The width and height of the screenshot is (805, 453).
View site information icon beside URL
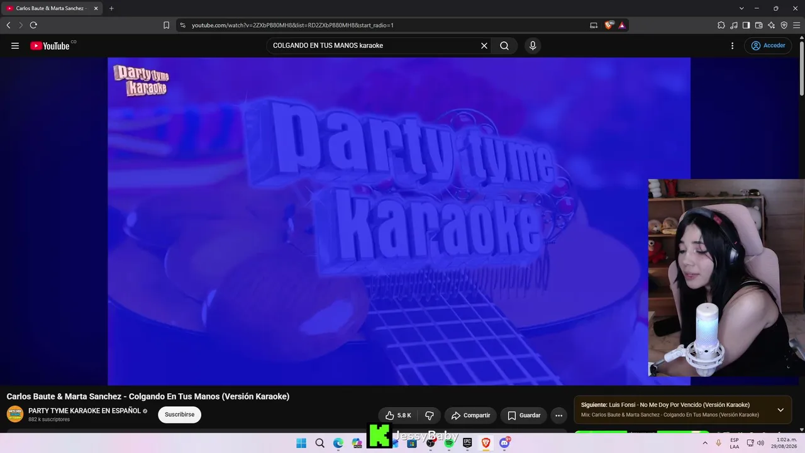coord(182,25)
